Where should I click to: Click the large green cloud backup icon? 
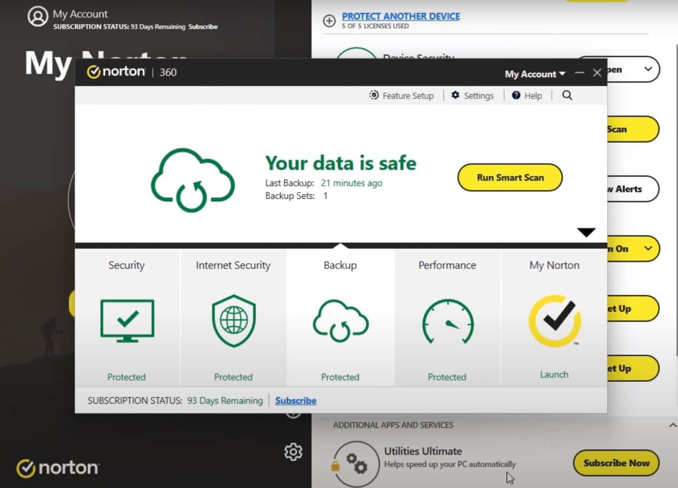192,180
